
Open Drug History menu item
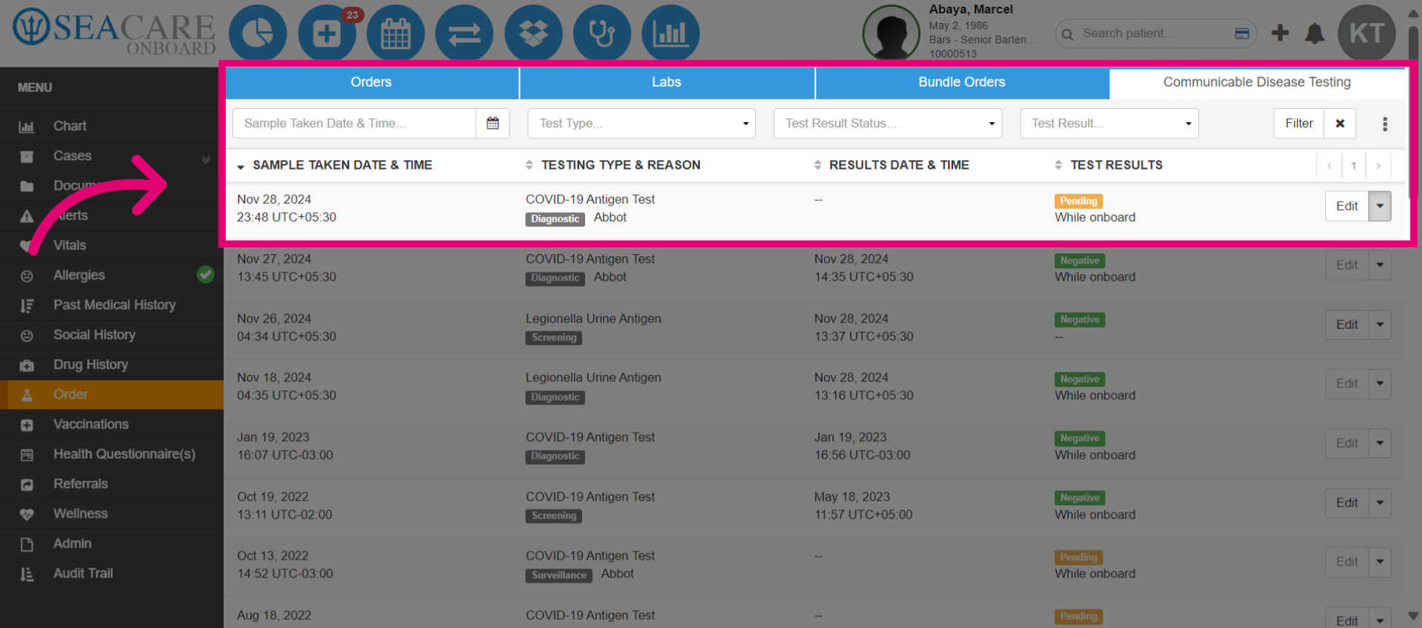pos(112,364)
